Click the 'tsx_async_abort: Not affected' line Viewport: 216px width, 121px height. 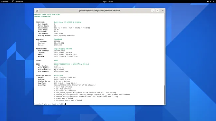(68, 100)
